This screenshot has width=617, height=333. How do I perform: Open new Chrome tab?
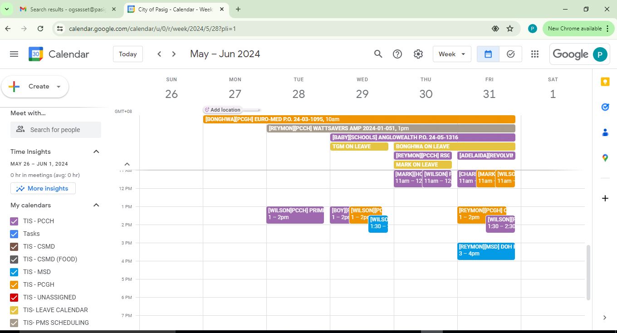click(238, 9)
